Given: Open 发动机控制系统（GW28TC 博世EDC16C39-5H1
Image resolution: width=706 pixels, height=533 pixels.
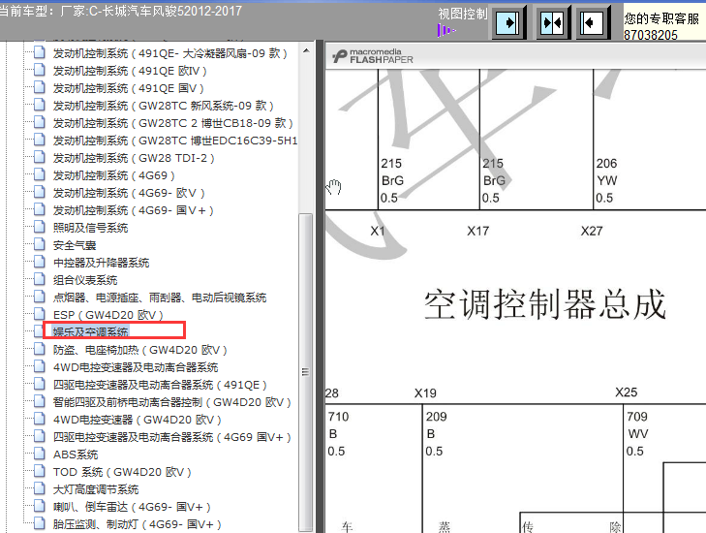Looking at the screenshot, I should tap(175, 141).
